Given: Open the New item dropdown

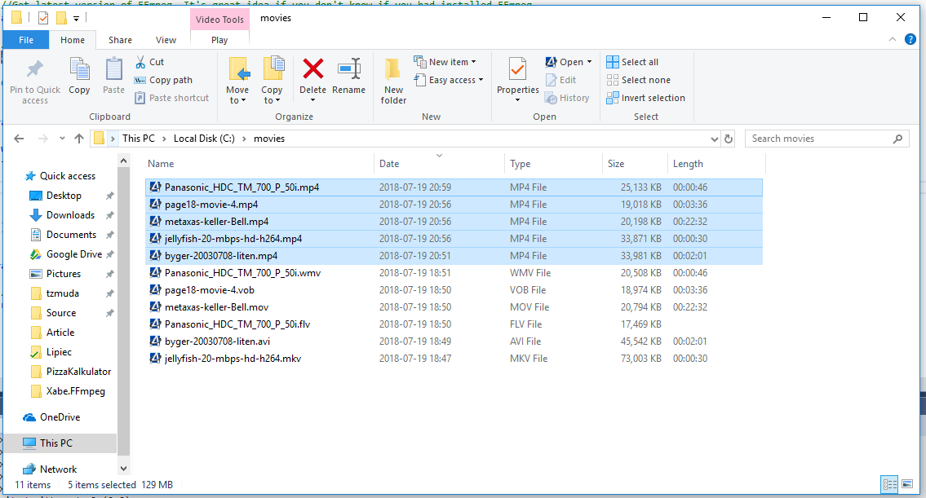Looking at the screenshot, I should coord(445,62).
